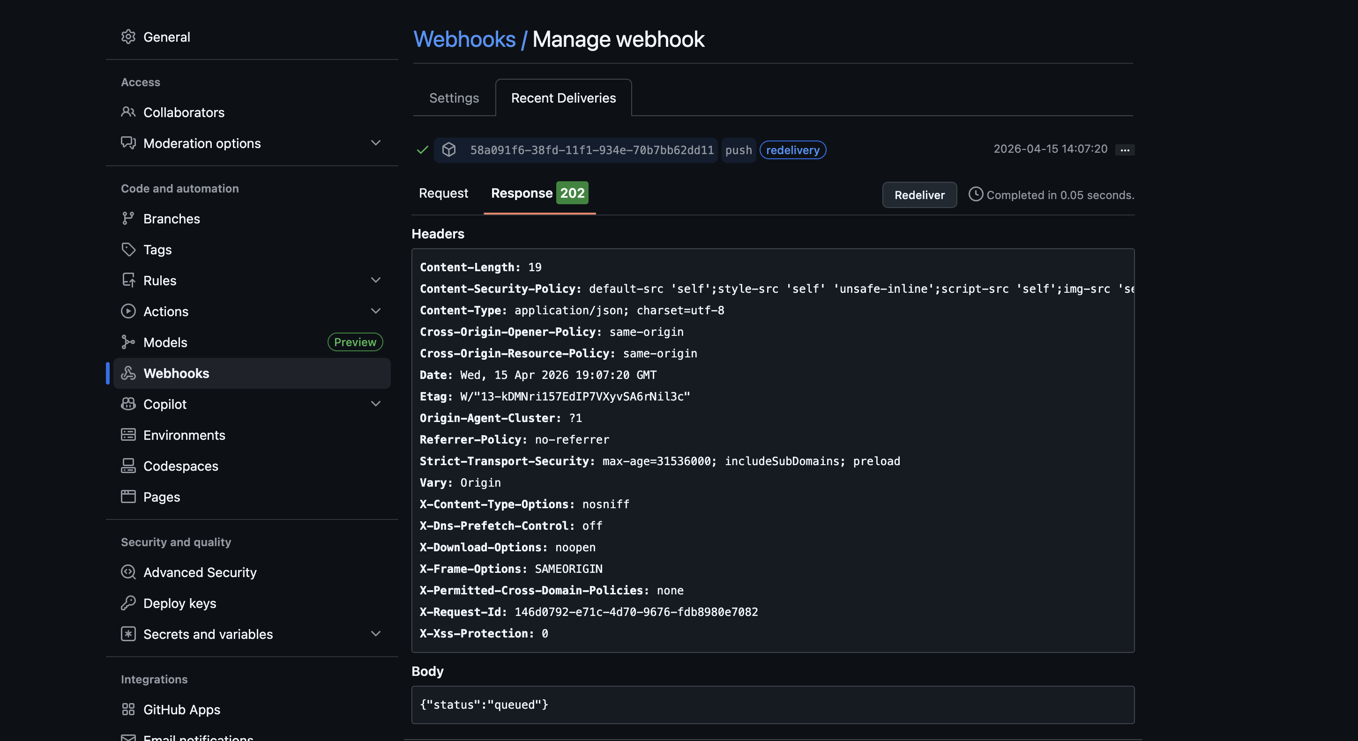This screenshot has width=1358, height=741.
Task: Click the General settings gear icon
Action: pos(128,37)
